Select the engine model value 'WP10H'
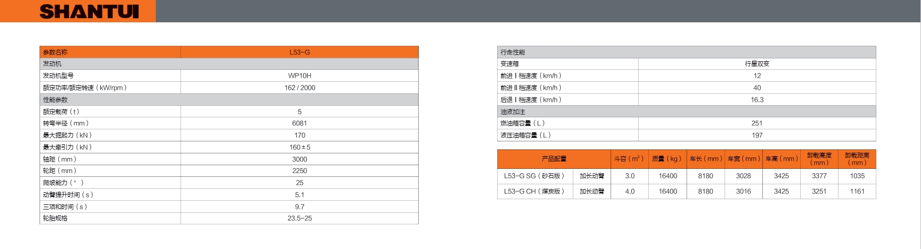The width and height of the screenshot is (921, 249). [x=300, y=76]
